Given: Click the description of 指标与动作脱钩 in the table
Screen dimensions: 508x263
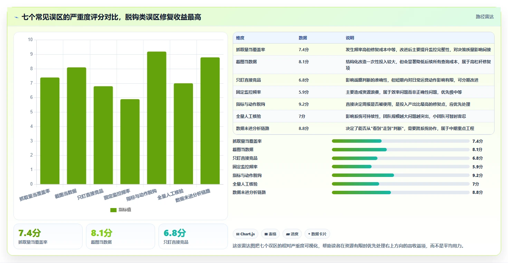Looking at the screenshot, I should click(x=408, y=104).
